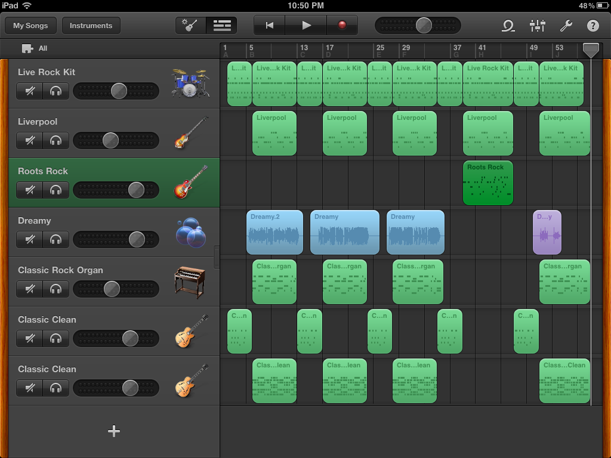Tap the playhead marker on the ruler
This screenshot has width=611, height=458.
(x=591, y=50)
